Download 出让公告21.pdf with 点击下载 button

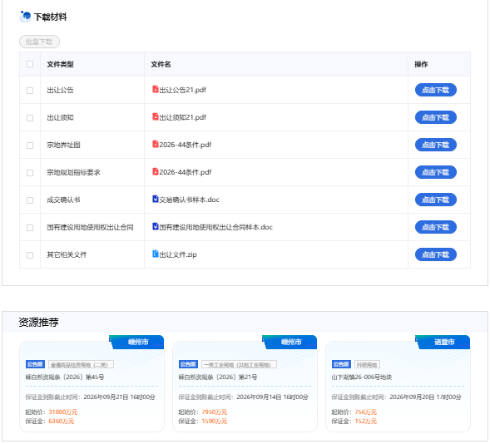(x=436, y=90)
